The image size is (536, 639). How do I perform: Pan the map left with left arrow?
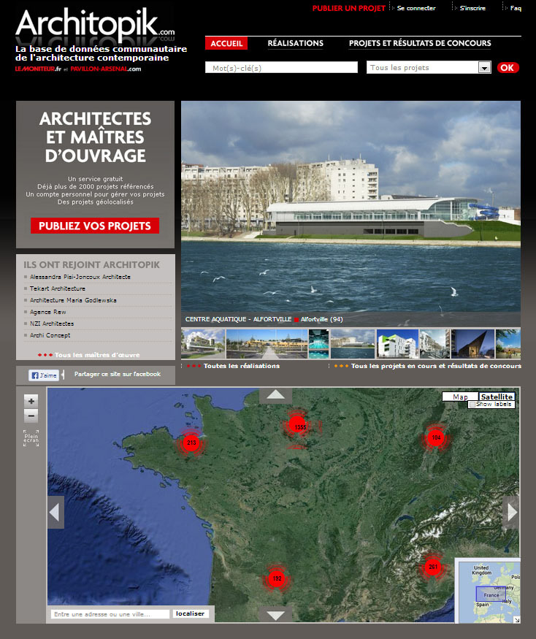click(x=55, y=512)
